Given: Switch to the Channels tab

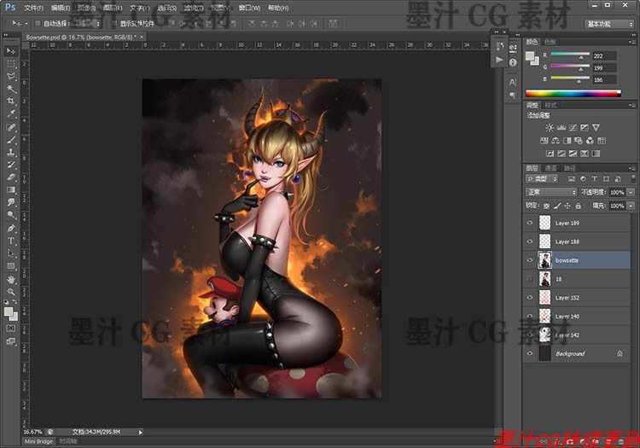Looking at the screenshot, I should click(x=550, y=168).
